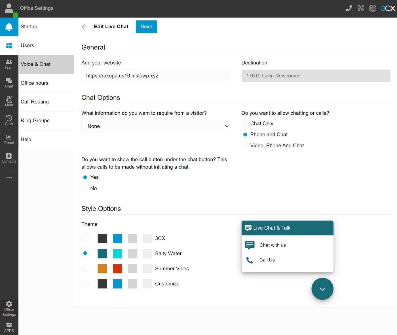Open the Panel view

[x=9, y=139]
